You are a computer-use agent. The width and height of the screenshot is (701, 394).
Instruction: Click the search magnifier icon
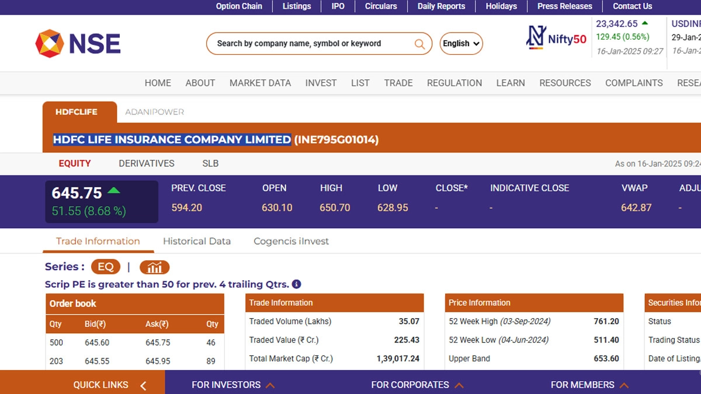pos(419,44)
